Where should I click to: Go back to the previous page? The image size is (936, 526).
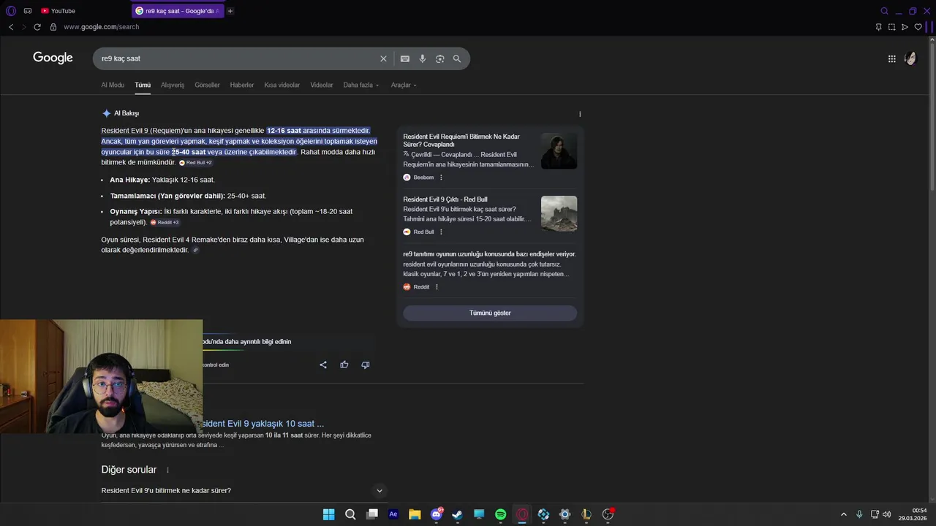pyautogui.click(x=11, y=27)
